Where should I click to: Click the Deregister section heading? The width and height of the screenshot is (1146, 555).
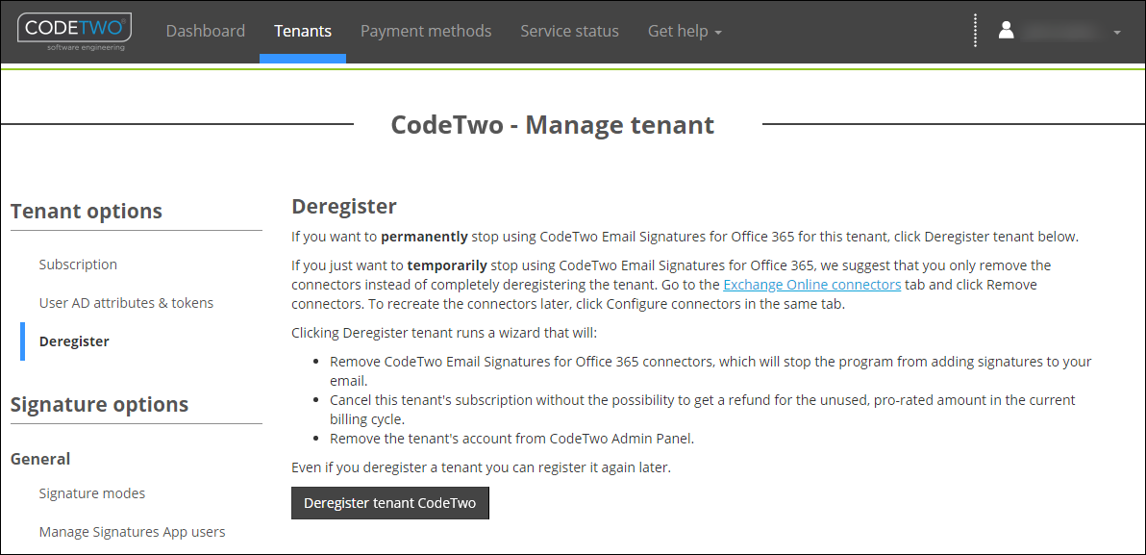pyautogui.click(x=344, y=206)
